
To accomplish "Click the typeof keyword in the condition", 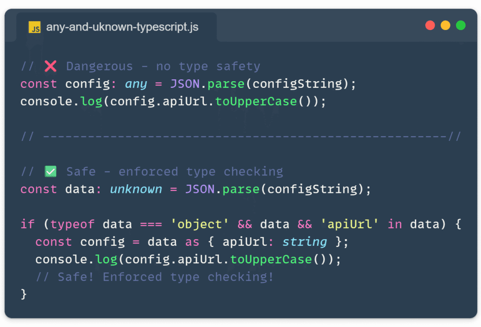I will pyautogui.click(x=73, y=224).
